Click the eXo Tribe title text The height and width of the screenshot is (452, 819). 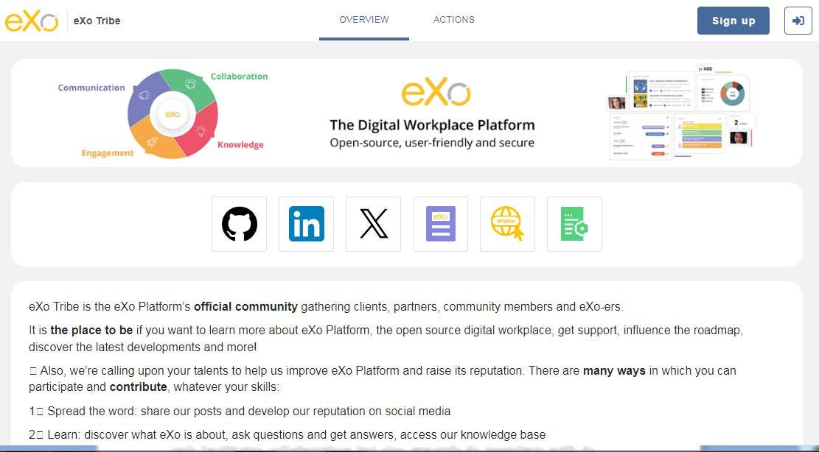pos(97,21)
